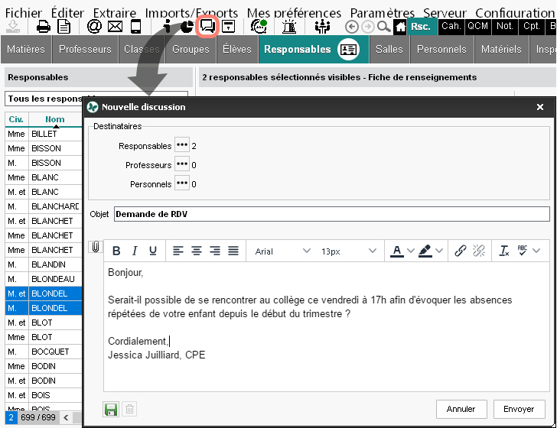557x428 pixels.
Task: Click the alarm siren icon
Action: point(289,27)
